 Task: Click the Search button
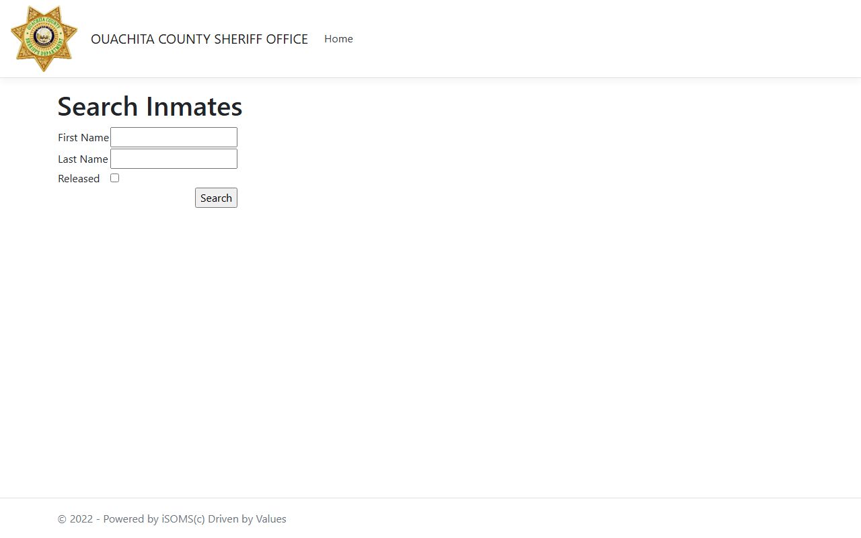coord(216,198)
